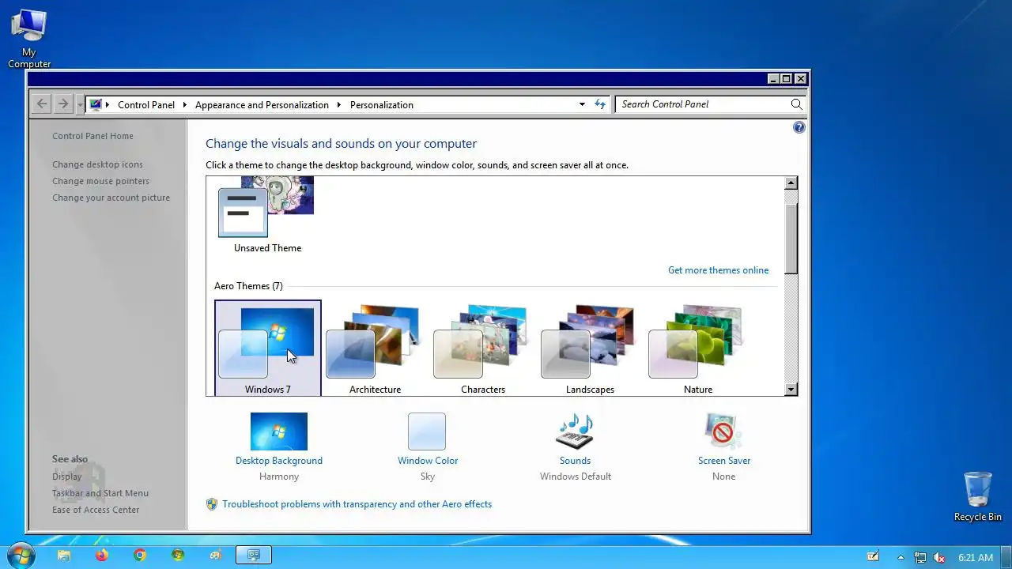Expand the arrow after Appearance and Personalization
This screenshot has width=1012, height=569.
[338, 104]
